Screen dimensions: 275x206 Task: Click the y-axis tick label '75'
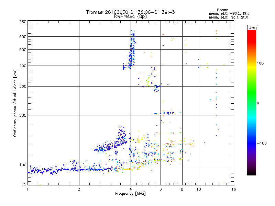point(24,184)
